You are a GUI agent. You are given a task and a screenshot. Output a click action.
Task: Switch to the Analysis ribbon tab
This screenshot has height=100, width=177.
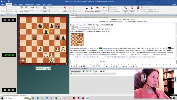[x=21, y=4]
